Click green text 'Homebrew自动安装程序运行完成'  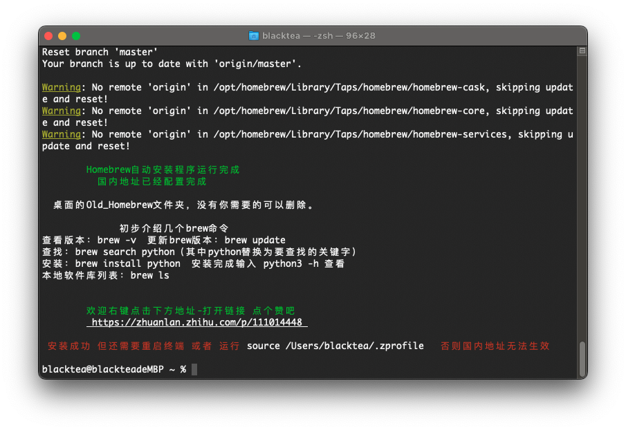click(x=163, y=170)
